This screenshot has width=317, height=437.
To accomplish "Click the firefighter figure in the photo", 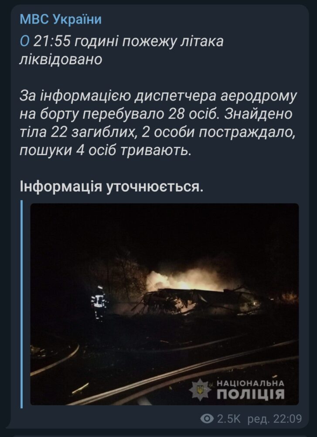I will [99, 303].
